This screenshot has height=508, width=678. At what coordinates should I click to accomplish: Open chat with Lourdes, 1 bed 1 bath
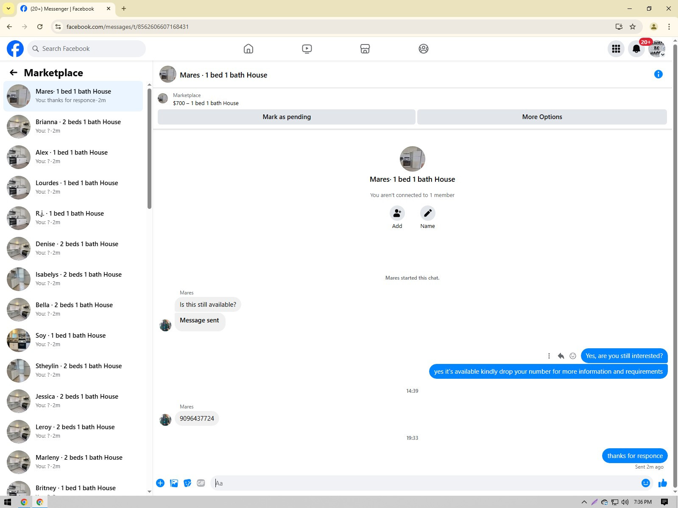[73, 188]
